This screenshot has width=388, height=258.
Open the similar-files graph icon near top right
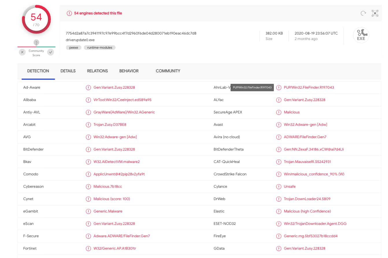click(x=375, y=13)
